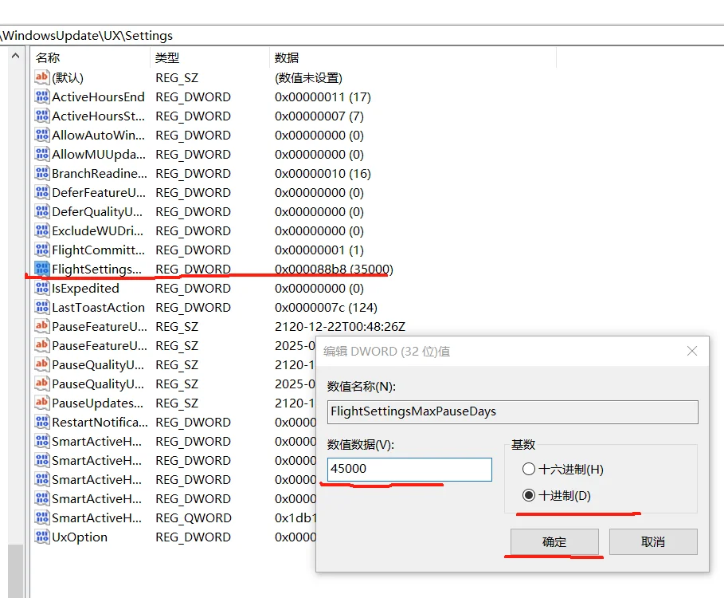Click REG_SZ type in (默认) row
The height and width of the screenshot is (598, 724).
177,77
